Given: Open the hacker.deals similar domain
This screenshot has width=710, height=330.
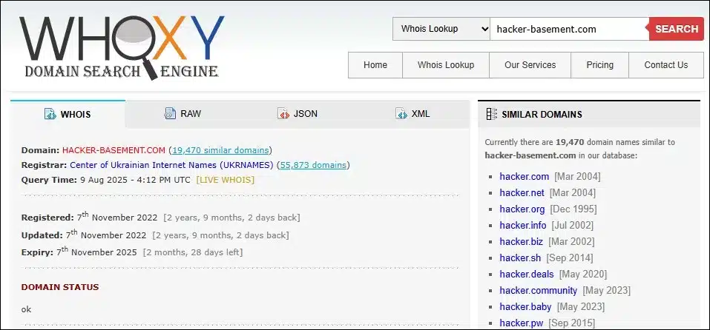Looking at the screenshot, I should pos(527,274).
